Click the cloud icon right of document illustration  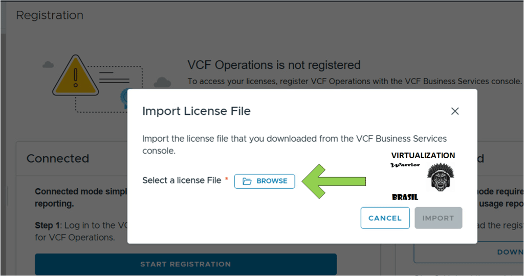[163, 82]
